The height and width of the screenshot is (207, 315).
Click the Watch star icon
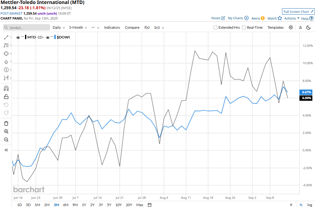[x=280, y=18]
